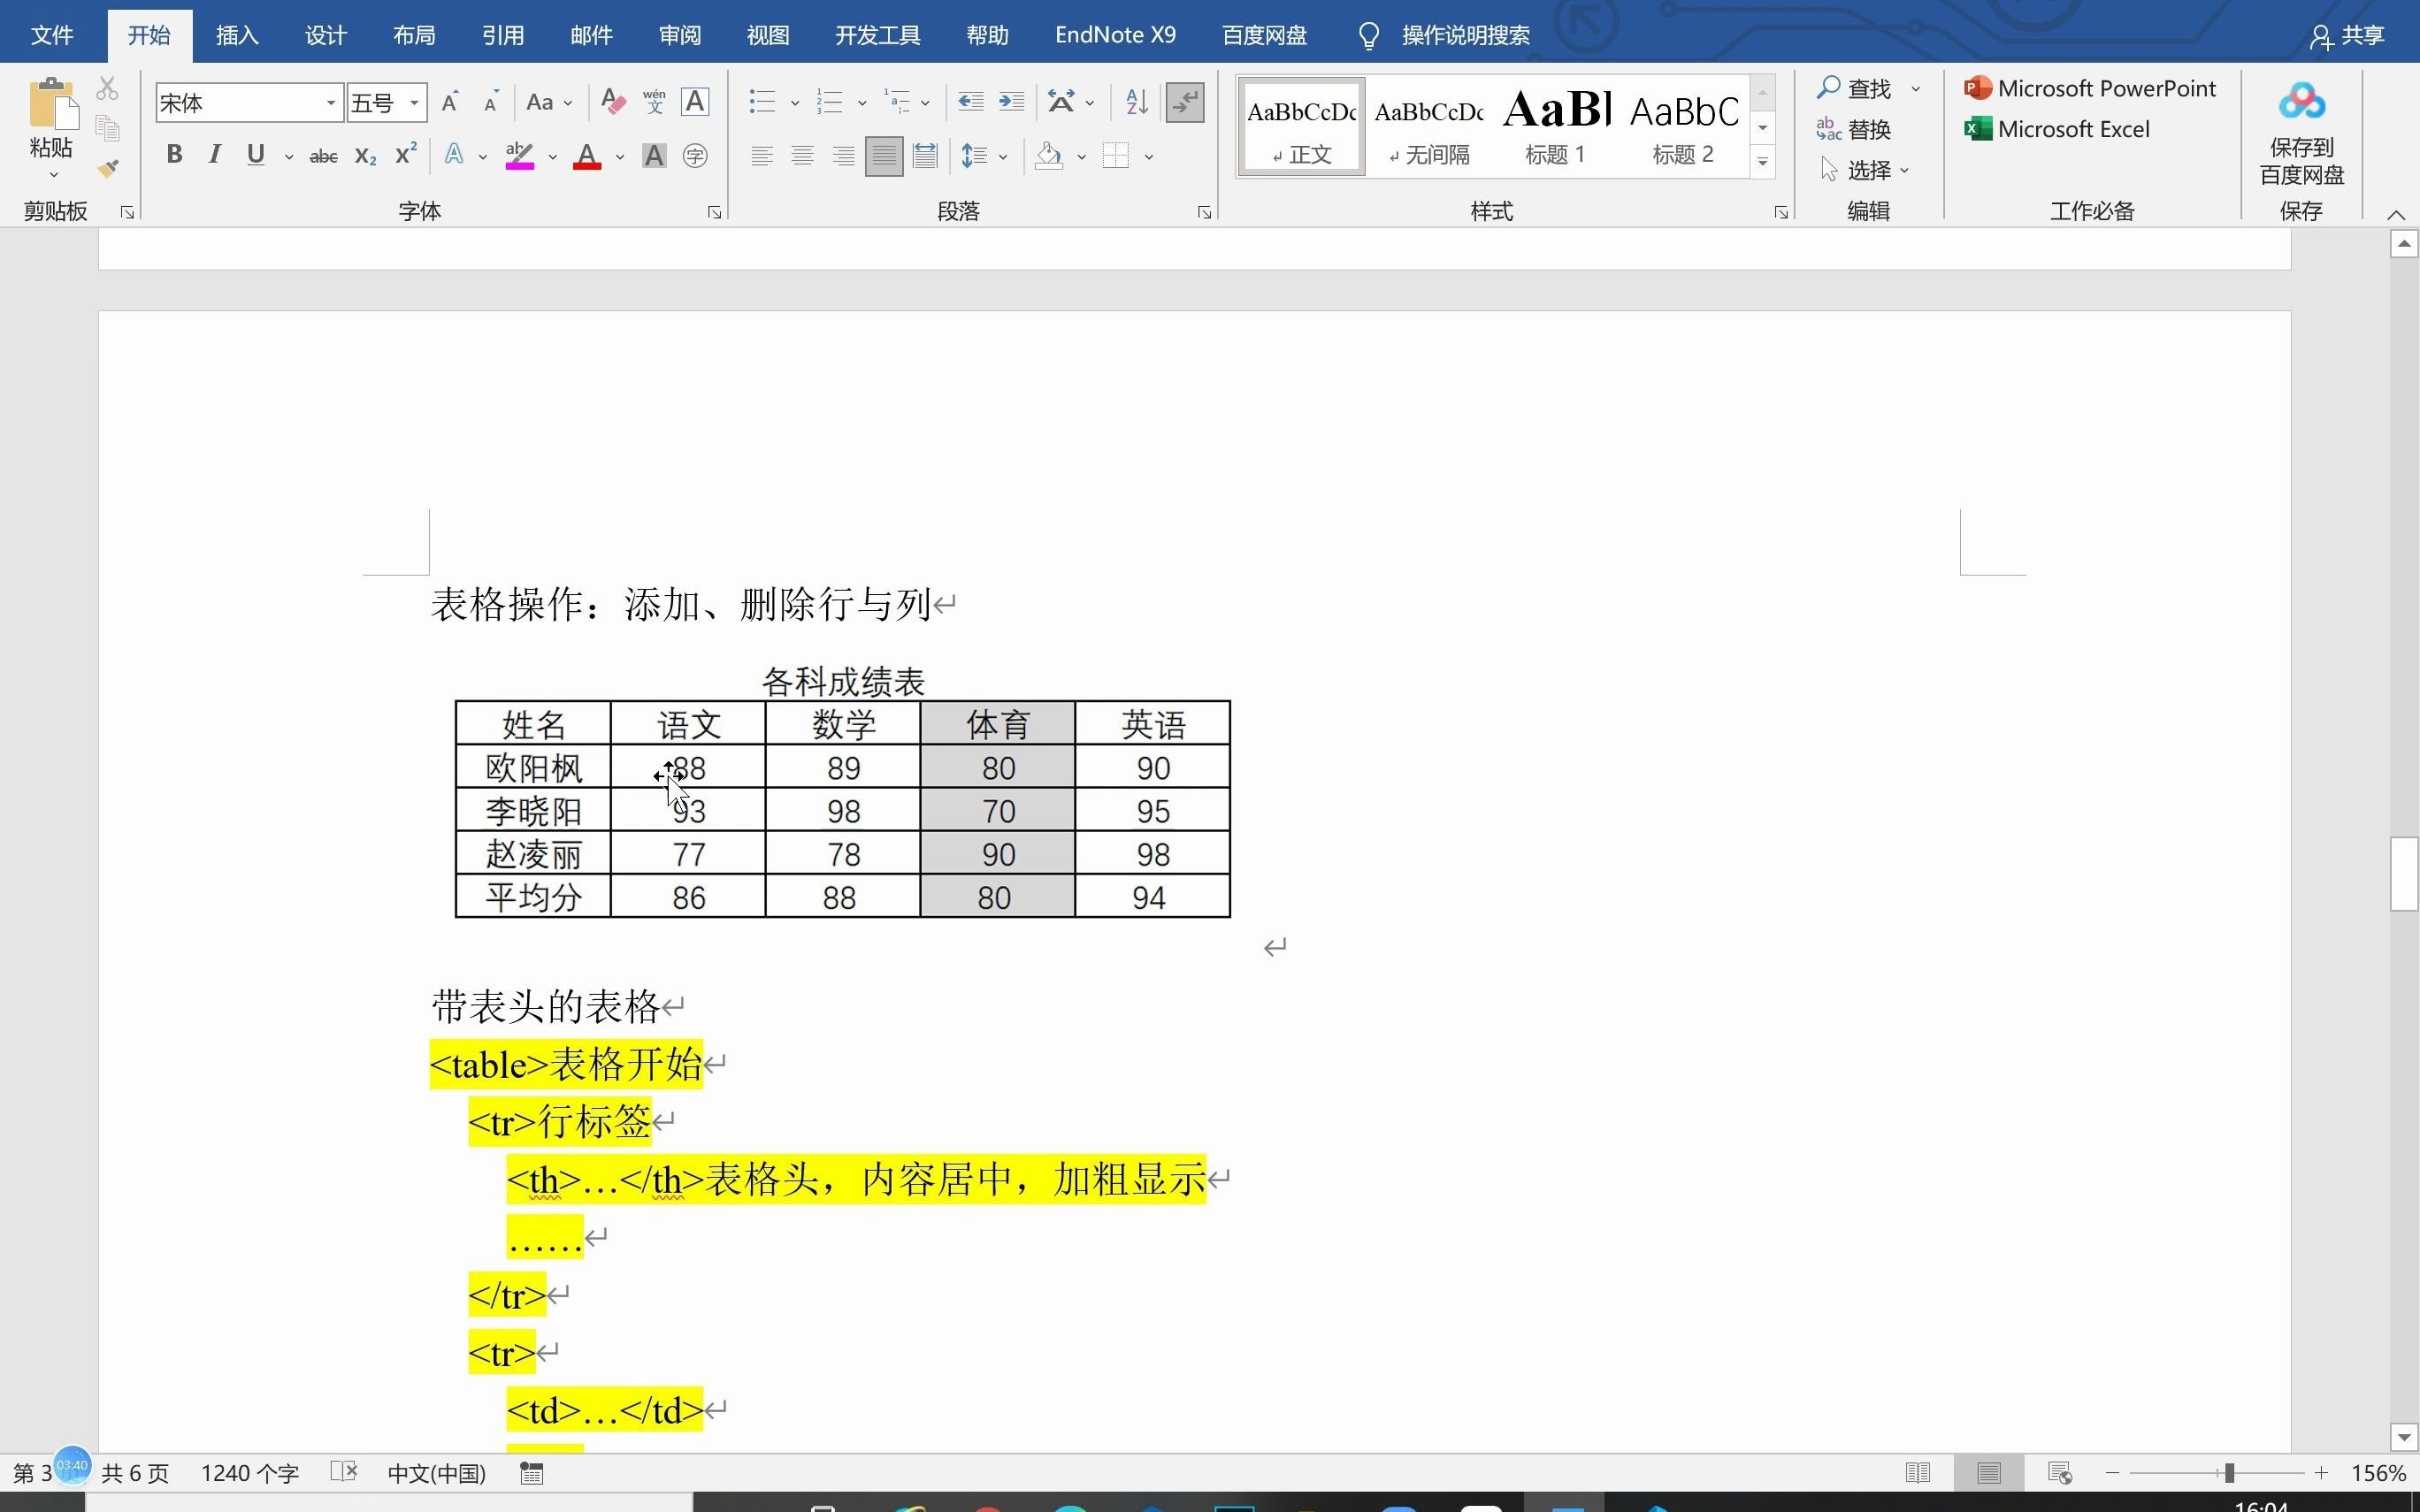Toggle superscript formatting
The height and width of the screenshot is (1512, 2420).
pyautogui.click(x=405, y=155)
